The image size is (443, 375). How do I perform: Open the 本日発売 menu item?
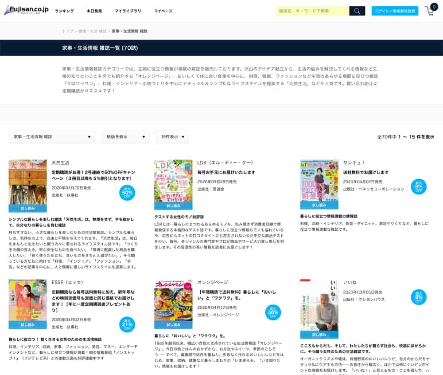click(x=94, y=11)
